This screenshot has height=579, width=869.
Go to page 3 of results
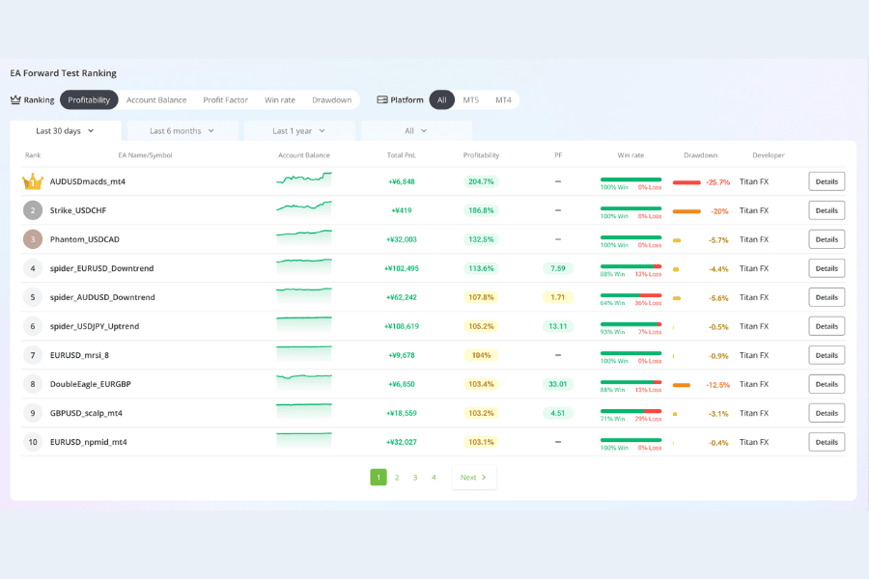[415, 477]
